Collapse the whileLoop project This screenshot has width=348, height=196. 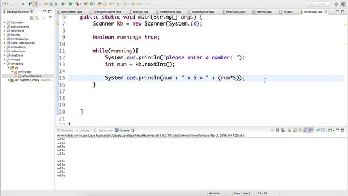5,64
